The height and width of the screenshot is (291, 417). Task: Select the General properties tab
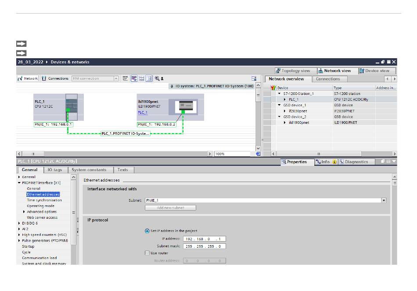point(30,170)
